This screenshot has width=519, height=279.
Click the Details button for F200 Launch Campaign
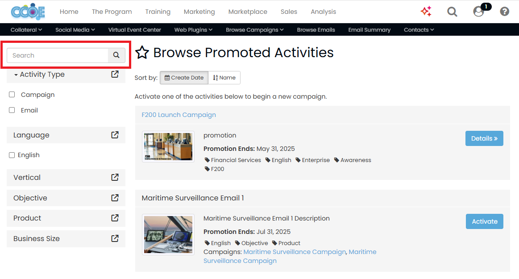coord(484,138)
